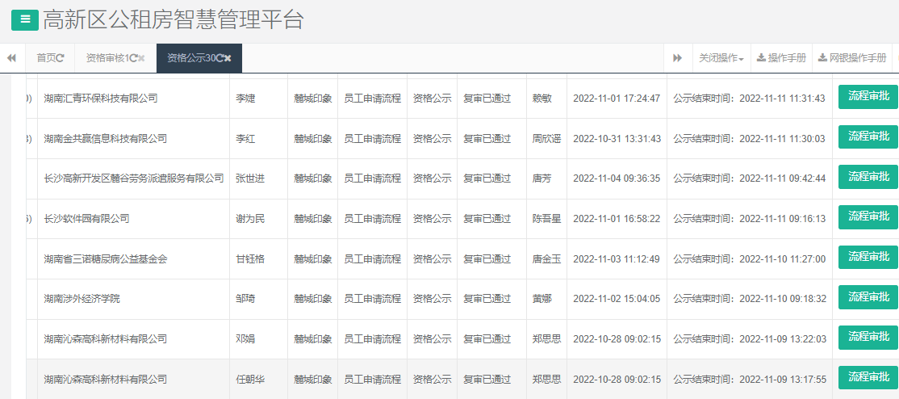The width and height of the screenshot is (899, 399).
Task: Select company cell 湖南汇青环保科技有限公司
Action: 100,99
